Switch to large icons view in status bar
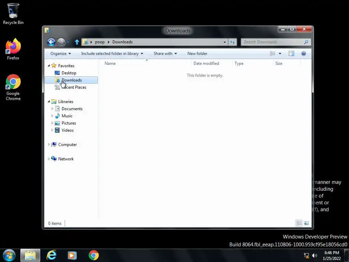 (306, 223)
